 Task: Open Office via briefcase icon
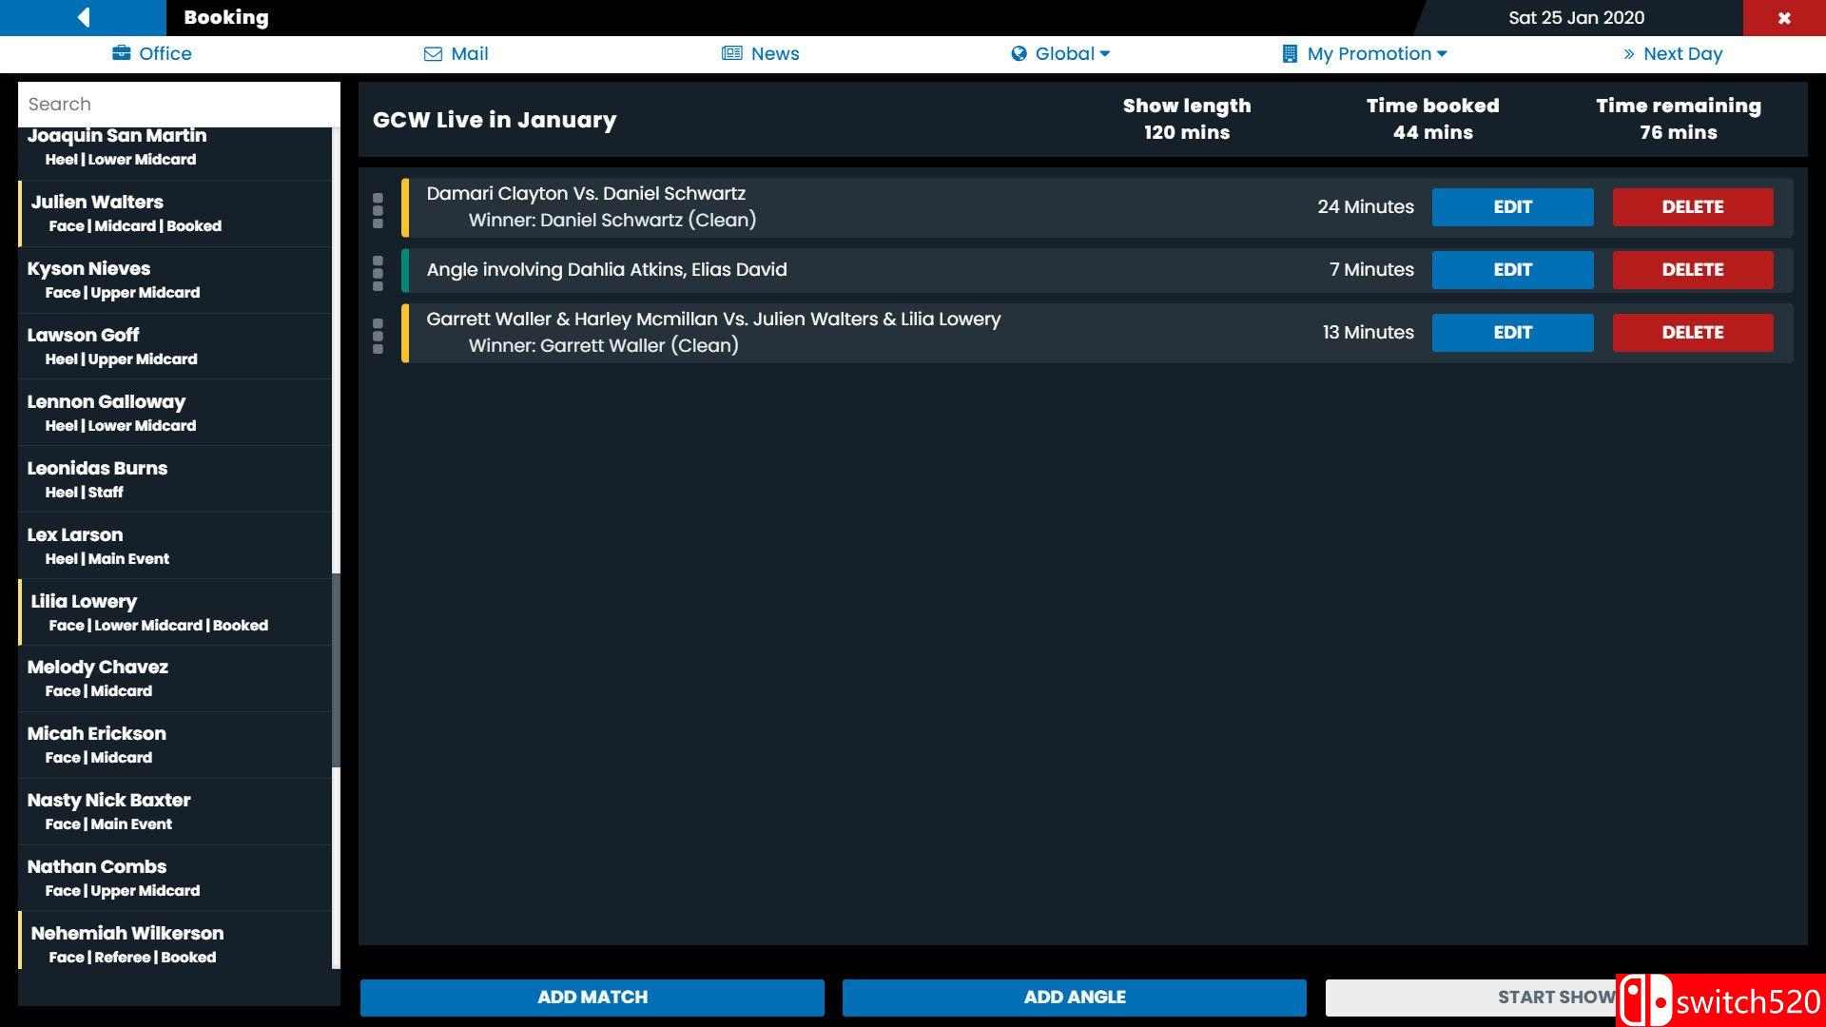(x=121, y=53)
